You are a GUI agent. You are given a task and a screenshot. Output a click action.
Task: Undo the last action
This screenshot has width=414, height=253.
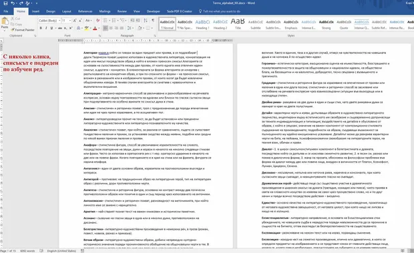[x=13, y=3]
